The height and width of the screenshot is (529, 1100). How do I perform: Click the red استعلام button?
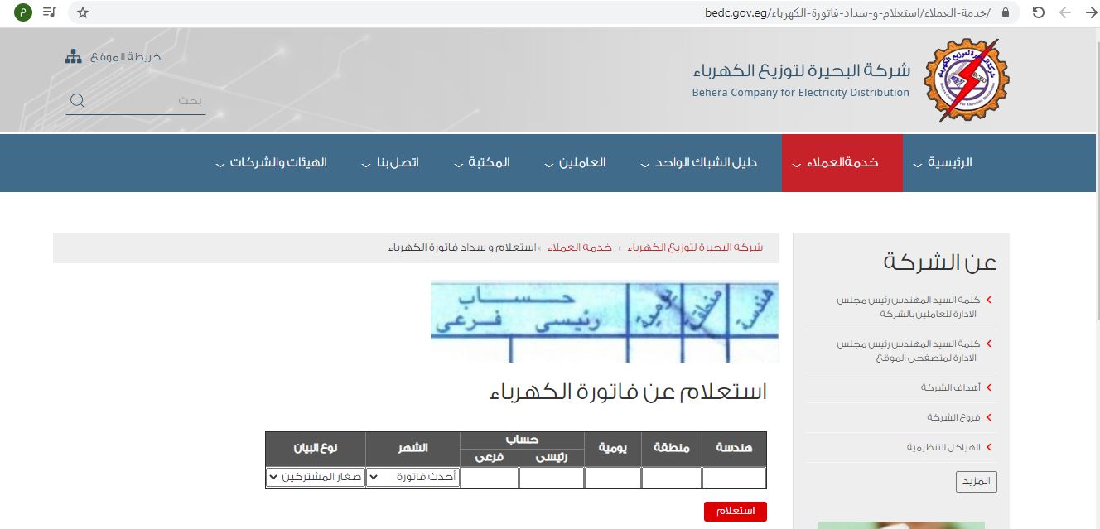[x=736, y=512]
